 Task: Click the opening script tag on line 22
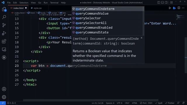[31, 61]
